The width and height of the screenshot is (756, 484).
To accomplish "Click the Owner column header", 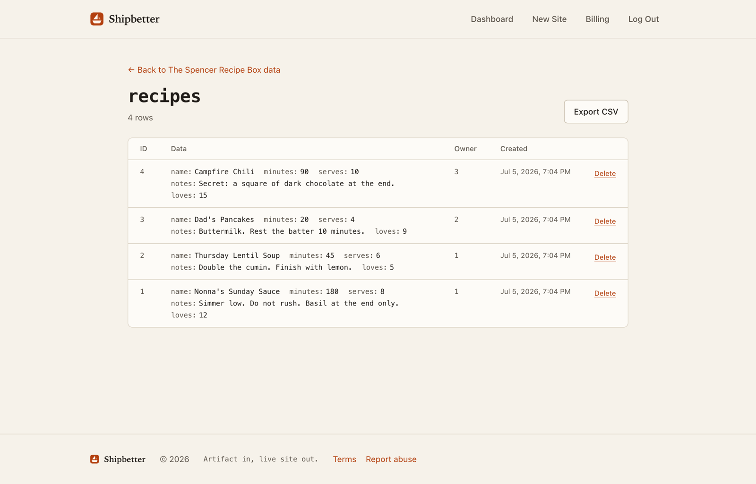I will [x=465, y=149].
